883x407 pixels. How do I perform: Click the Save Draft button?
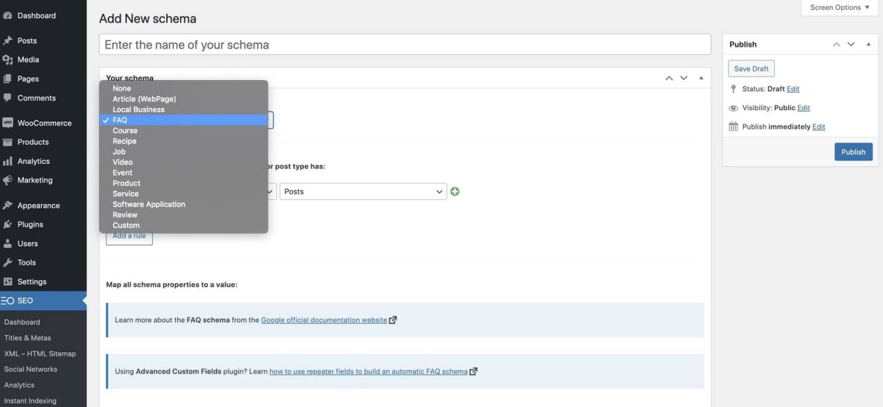pyautogui.click(x=751, y=68)
